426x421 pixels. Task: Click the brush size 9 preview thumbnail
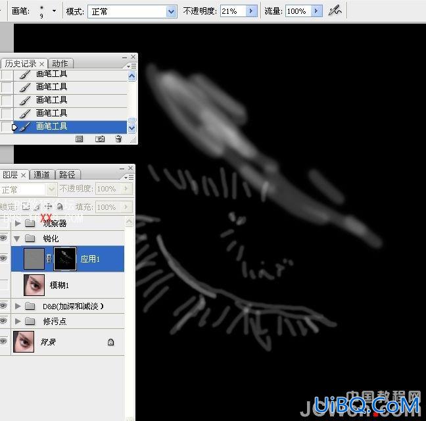[x=41, y=11]
